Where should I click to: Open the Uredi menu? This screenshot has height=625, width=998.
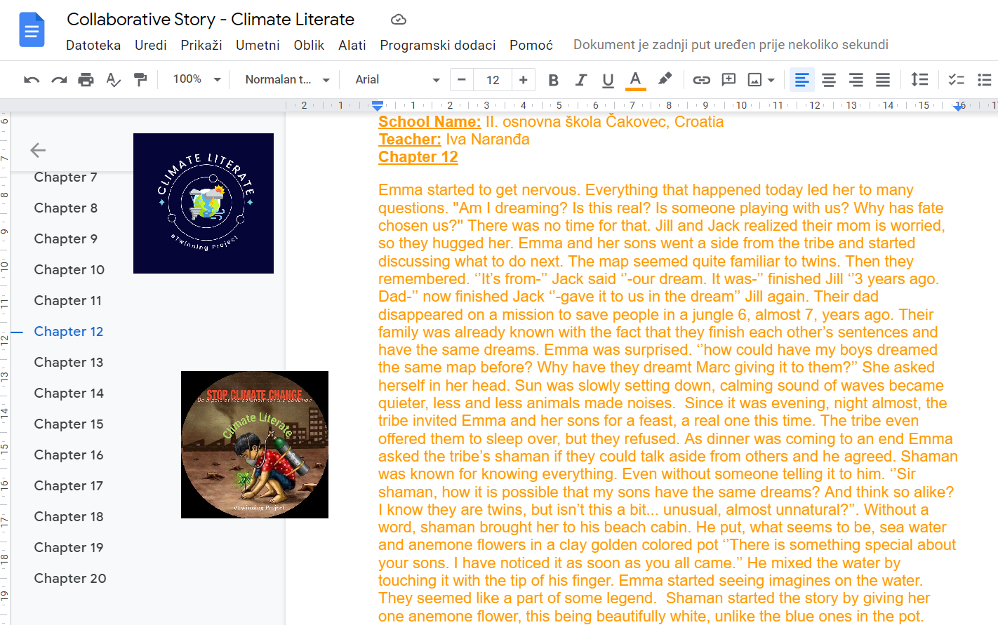click(x=151, y=45)
